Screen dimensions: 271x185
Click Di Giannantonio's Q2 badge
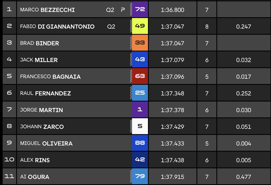(111, 27)
